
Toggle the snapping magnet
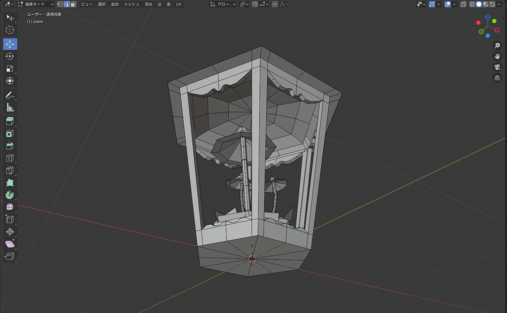click(255, 4)
